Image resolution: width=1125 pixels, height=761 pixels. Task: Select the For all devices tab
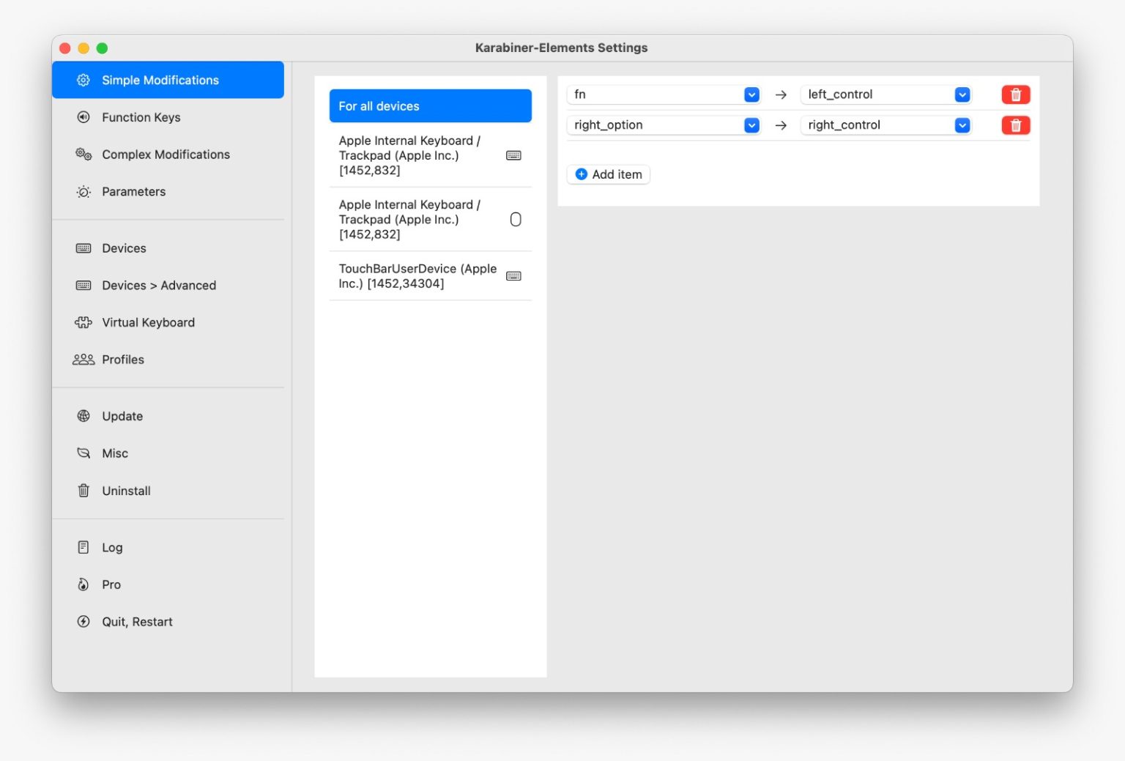tap(430, 105)
